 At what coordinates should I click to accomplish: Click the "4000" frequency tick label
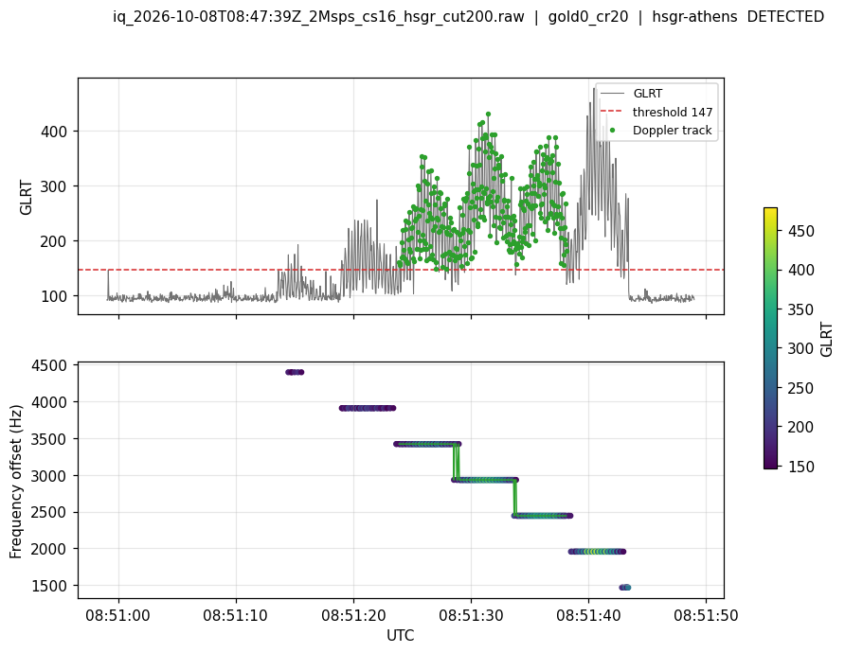pyautogui.click(x=49, y=402)
